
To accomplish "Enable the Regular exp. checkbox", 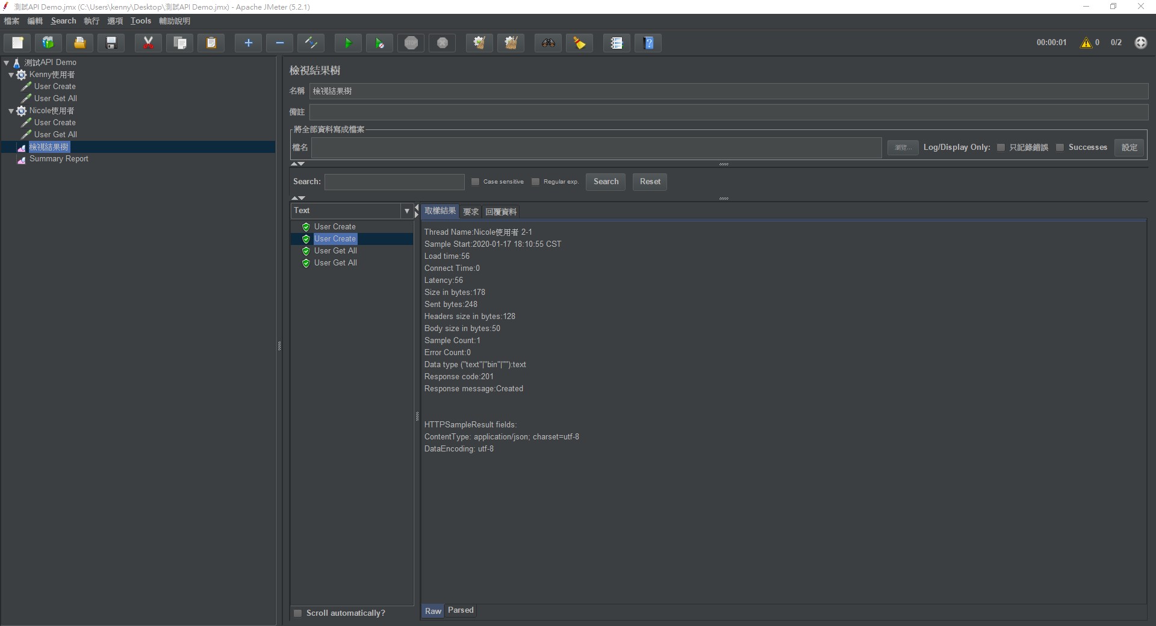I will point(535,182).
